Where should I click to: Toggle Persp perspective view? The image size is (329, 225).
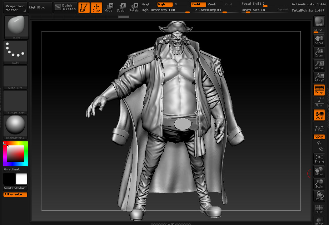click(319, 90)
